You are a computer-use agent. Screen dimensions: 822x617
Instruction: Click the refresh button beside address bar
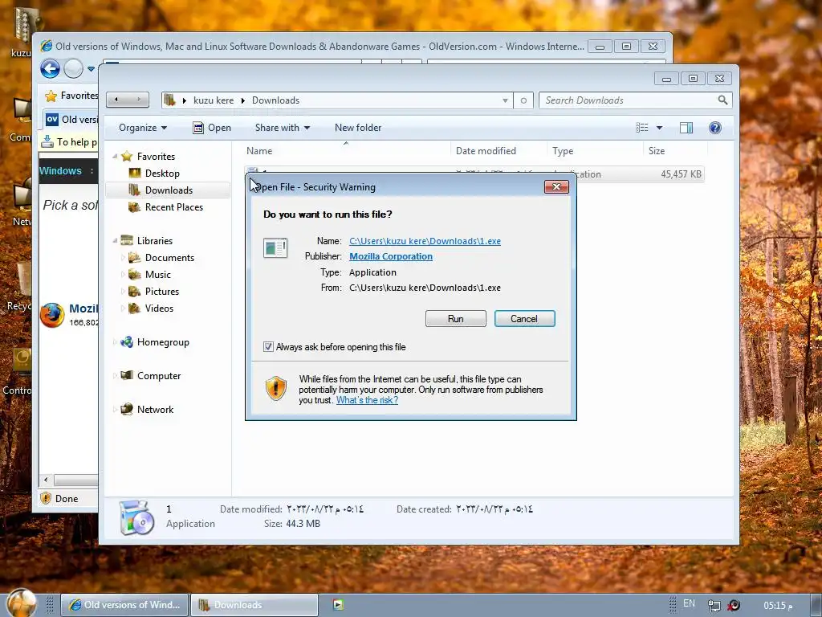point(523,100)
